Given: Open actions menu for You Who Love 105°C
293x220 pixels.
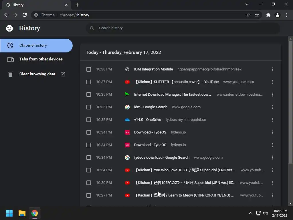Looking at the screenshot, I should (273, 170).
